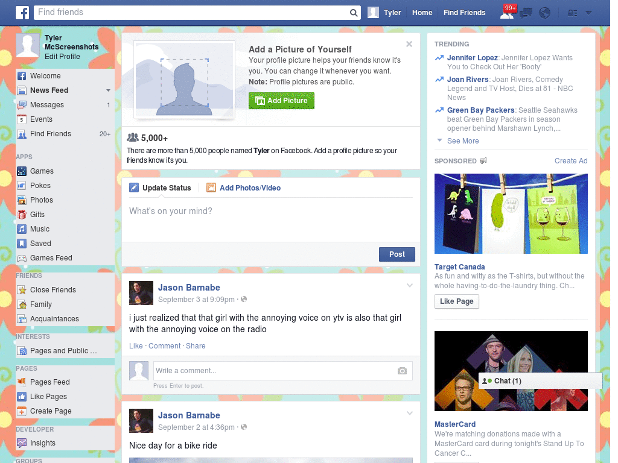Viewport: 618px width, 463px height.
Task: Select the Update Status tab
Action: click(x=160, y=188)
